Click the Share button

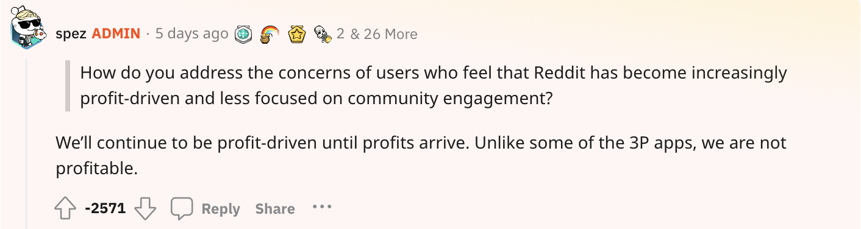click(x=275, y=210)
